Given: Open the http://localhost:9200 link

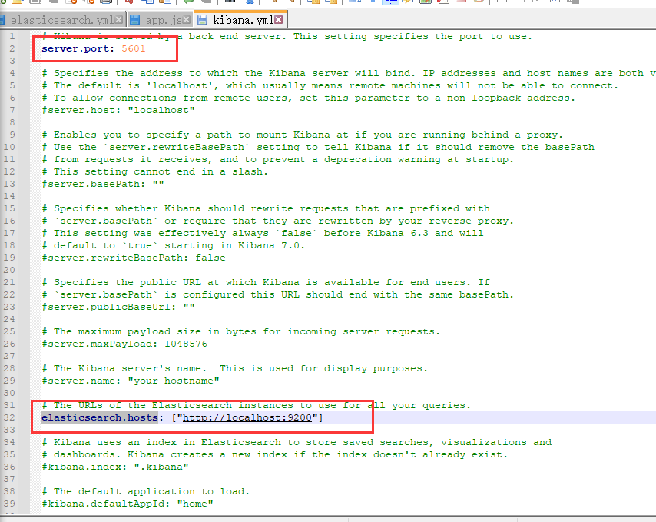Looking at the screenshot, I should tap(247, 417).
